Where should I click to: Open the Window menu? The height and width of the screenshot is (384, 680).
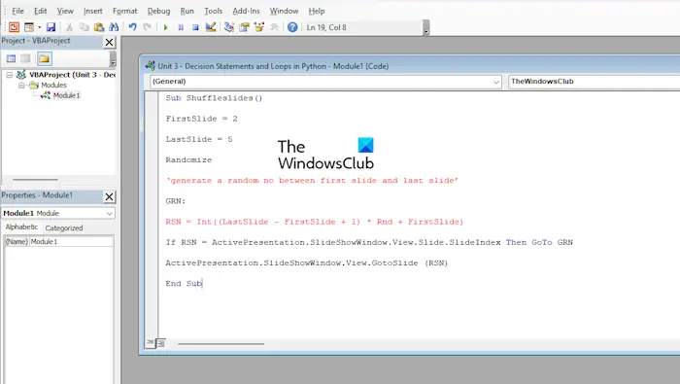284,11
